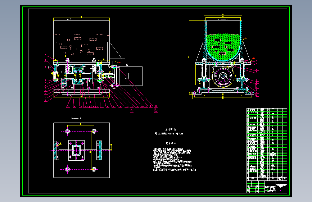The width and height of the screenshot is (312, 202).
Task: Click the upper technical characteristics heading text
Action: [171, 129]
